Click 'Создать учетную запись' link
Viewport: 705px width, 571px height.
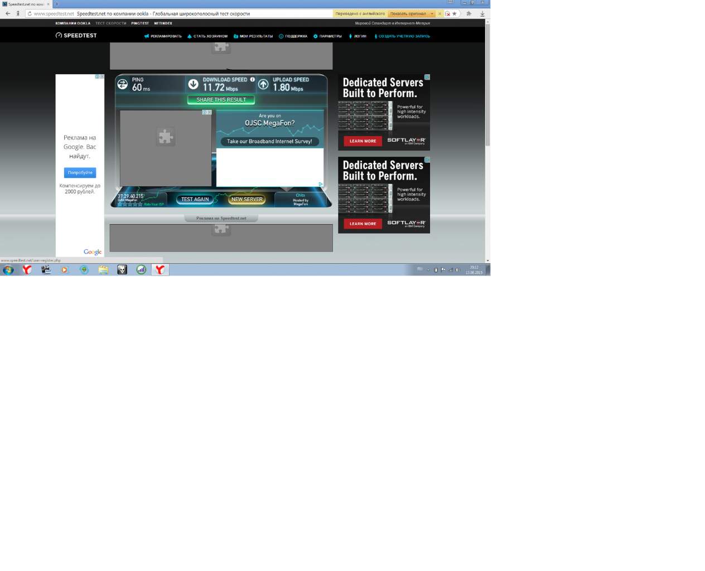(402, 36)
